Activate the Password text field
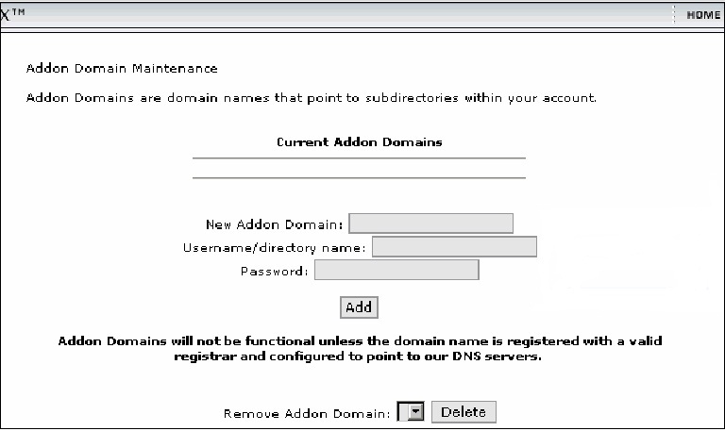This screenshot has width=725, height=431. [396, 270]
